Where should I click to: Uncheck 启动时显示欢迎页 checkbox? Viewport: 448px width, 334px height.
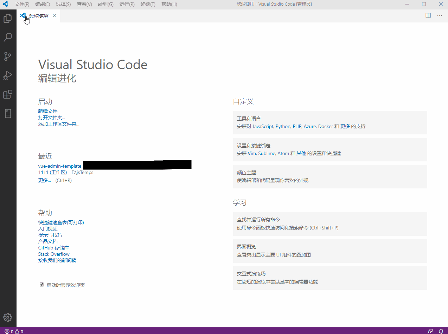coord(41,285)
